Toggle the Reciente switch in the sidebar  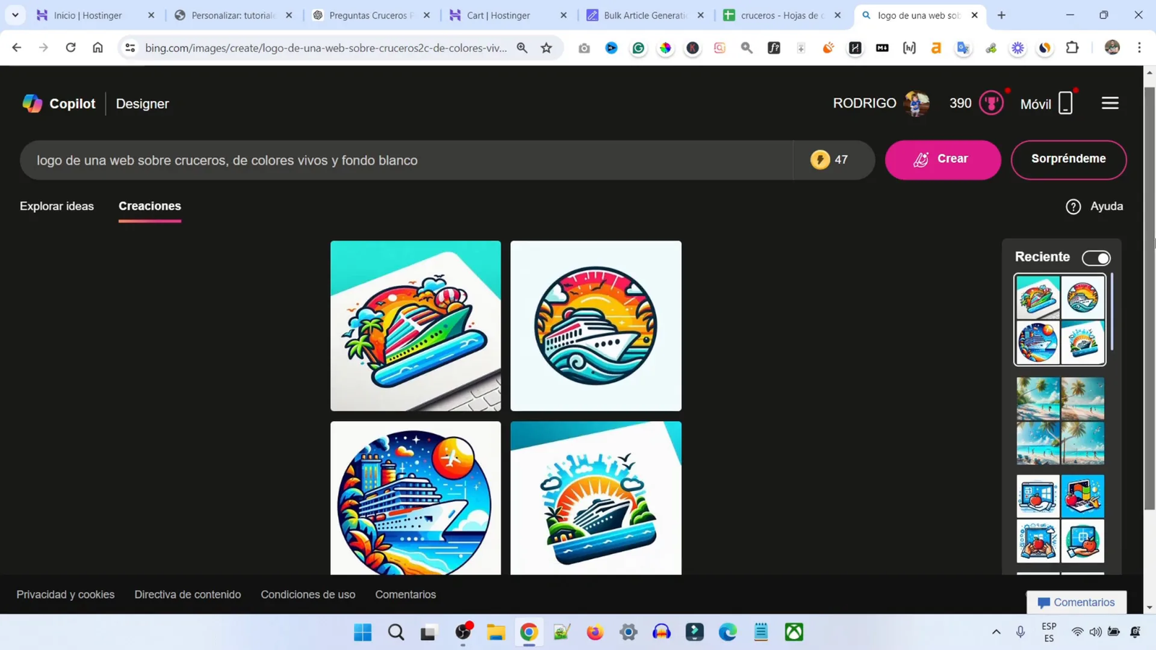[x=1097, y=258]
